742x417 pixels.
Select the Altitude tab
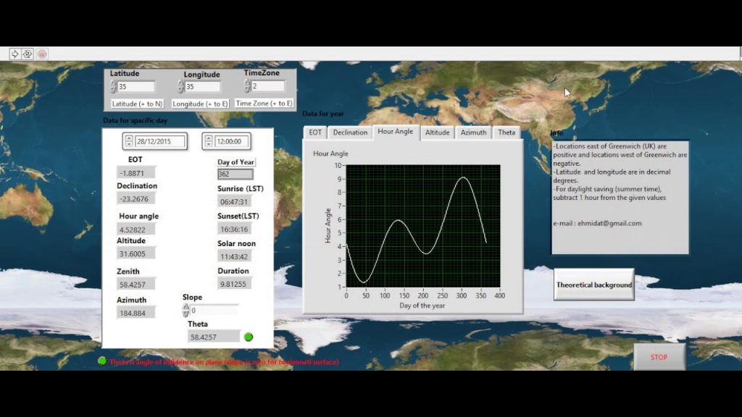[437, 132]
